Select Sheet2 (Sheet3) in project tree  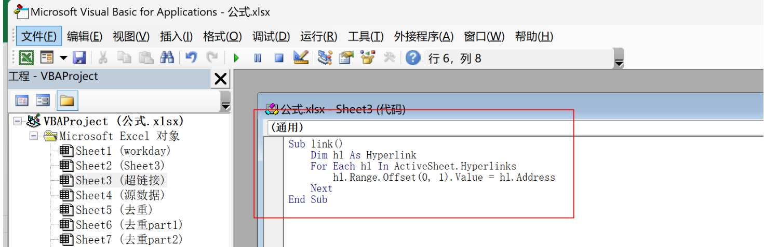[120, 166]
